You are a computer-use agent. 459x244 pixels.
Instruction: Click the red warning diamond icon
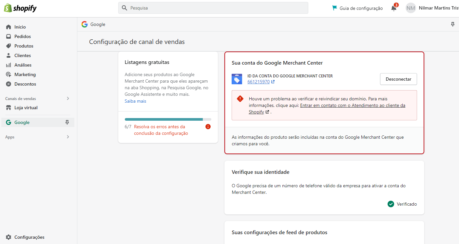[x=240, y=99]
